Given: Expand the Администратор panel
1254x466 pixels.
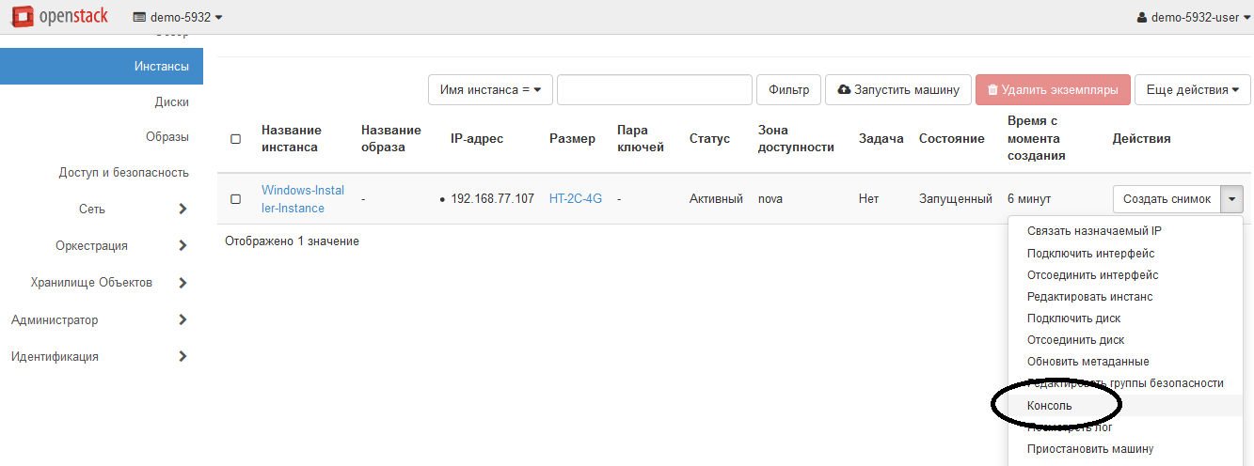Looking at the screenshot, I should pos(183,319).
